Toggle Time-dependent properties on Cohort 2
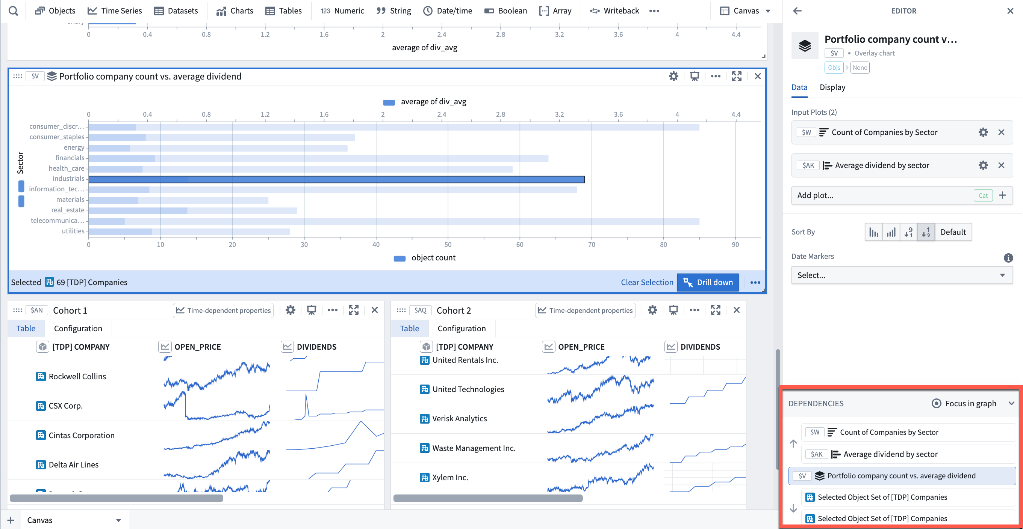The image size is (1023, 529). click(586, 310)
